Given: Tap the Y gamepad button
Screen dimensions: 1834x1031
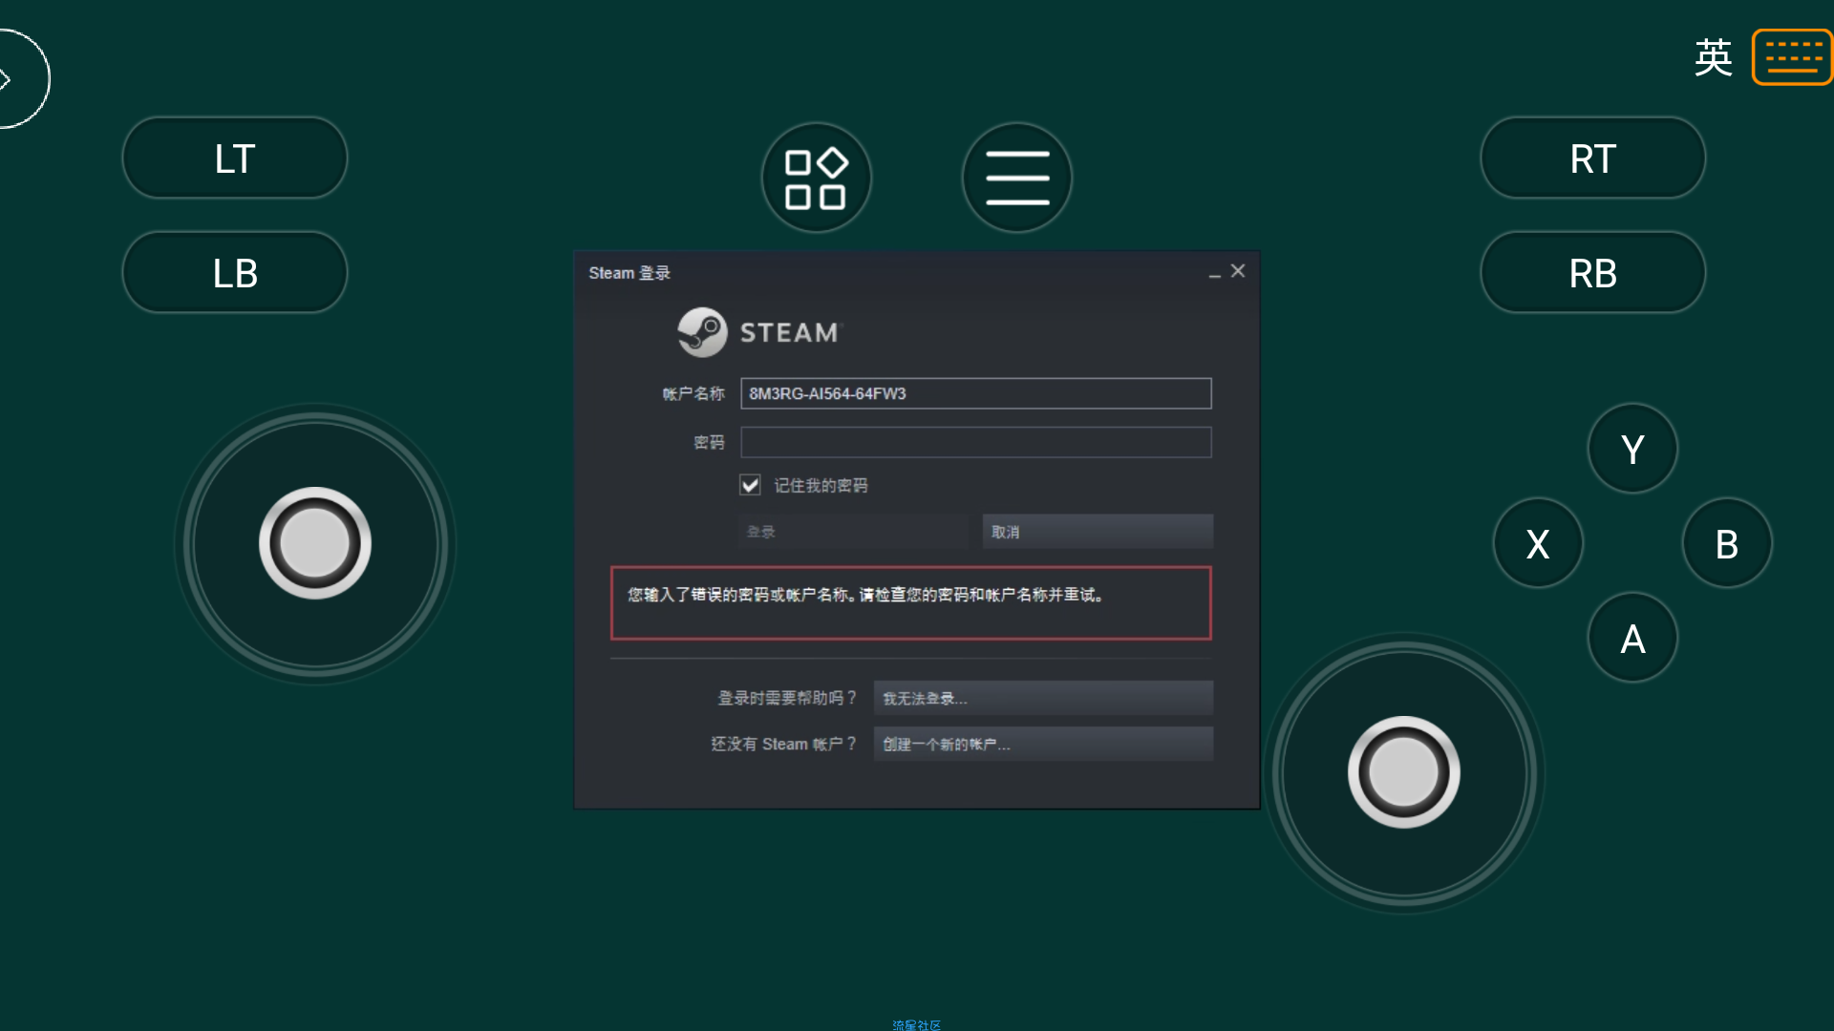Looking at the screenshot, I should [x=1632, y=449].
